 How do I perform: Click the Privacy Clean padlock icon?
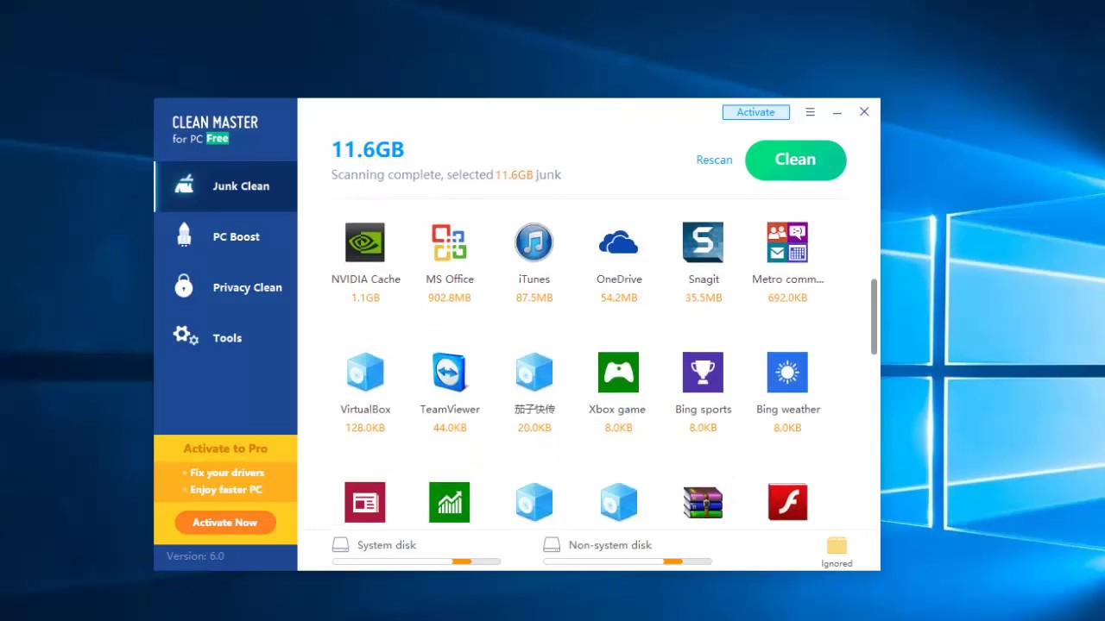click(x=184, y=285)
